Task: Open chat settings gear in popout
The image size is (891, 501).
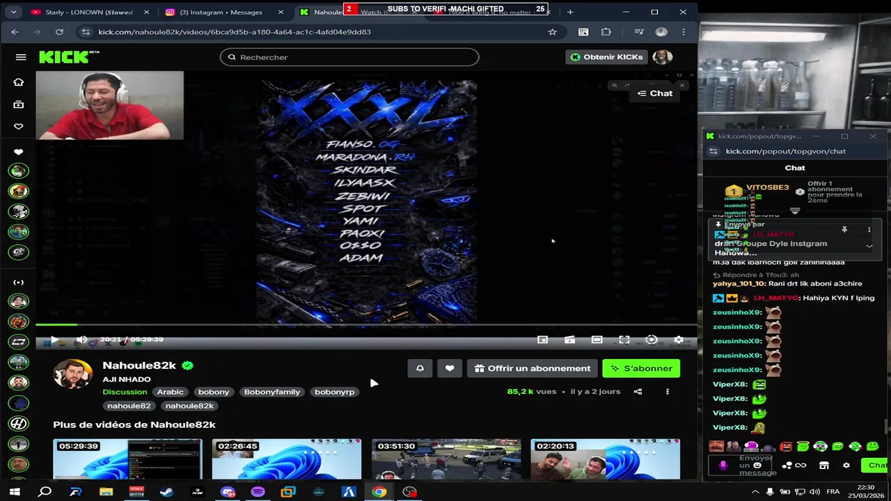Action: pos(846,466)
